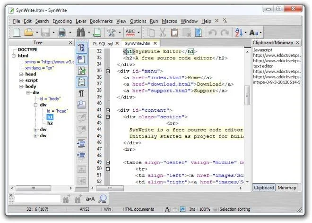Toggle the clipboard panel sidebar icon
Image resolution: width=312 pixels, height=223 pixels.
click(x=82, y=59)
